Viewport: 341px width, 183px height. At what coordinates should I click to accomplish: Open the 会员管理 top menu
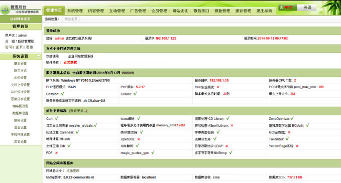click(x=159, y=11)
